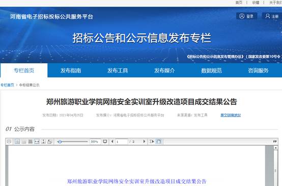
Task: Switch to 发布媒介 tab
Action: point(164,70)
